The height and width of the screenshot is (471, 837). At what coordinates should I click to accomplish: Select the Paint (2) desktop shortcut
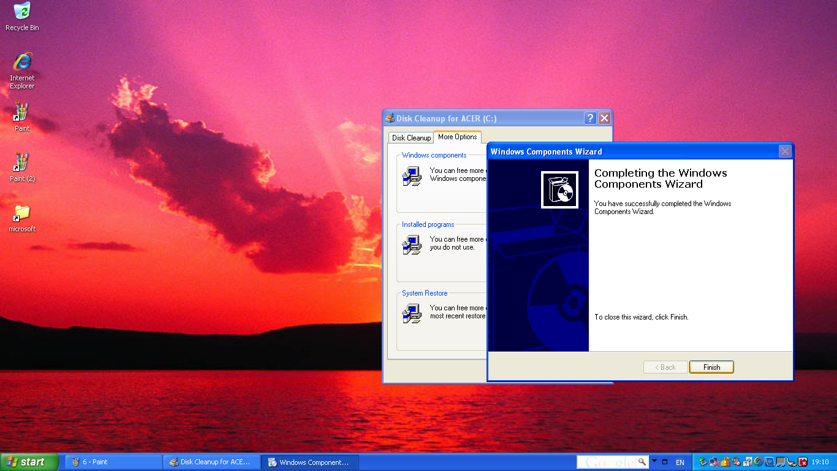[22, 167]
